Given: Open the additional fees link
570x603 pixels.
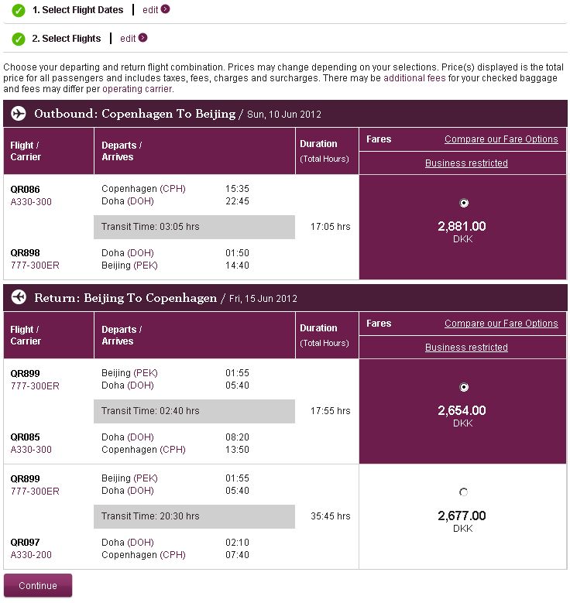Looking at the screenshot, I should click(x=414, y=78).
